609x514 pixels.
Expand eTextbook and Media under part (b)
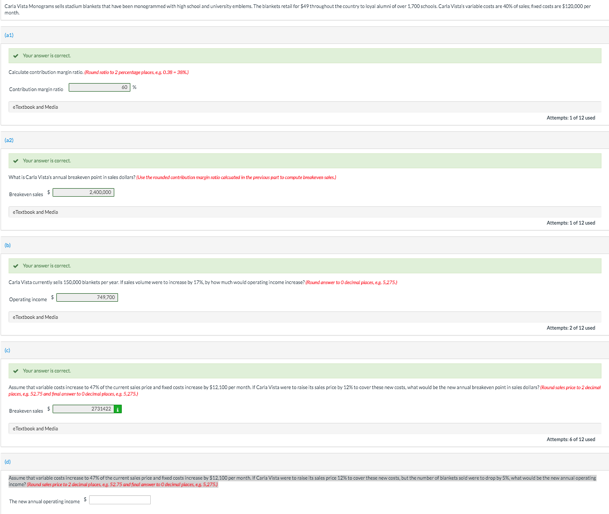pyautogui.click(x=305, y=317)
